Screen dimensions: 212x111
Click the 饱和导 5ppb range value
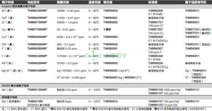(64, 101)
